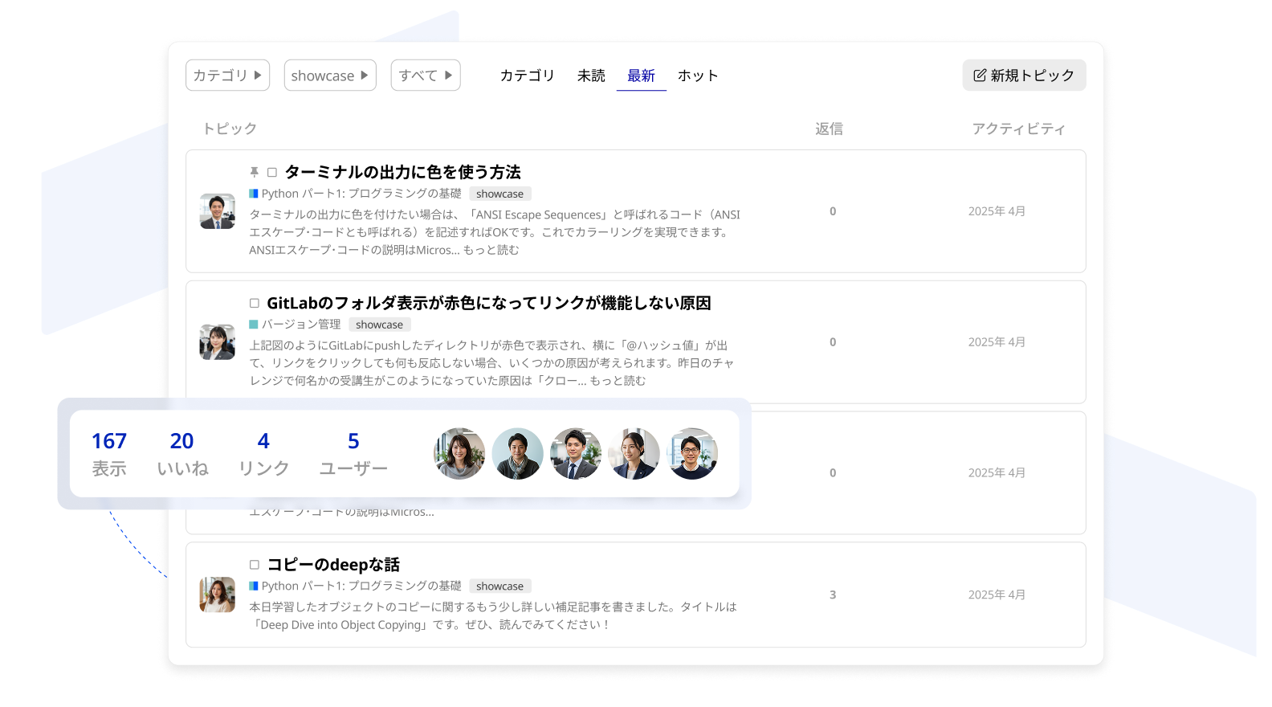This screenshot has height=707, width=1272.
Task: Open Python パート1 category in ターミナル topic
Action: [x=361, y=194]
